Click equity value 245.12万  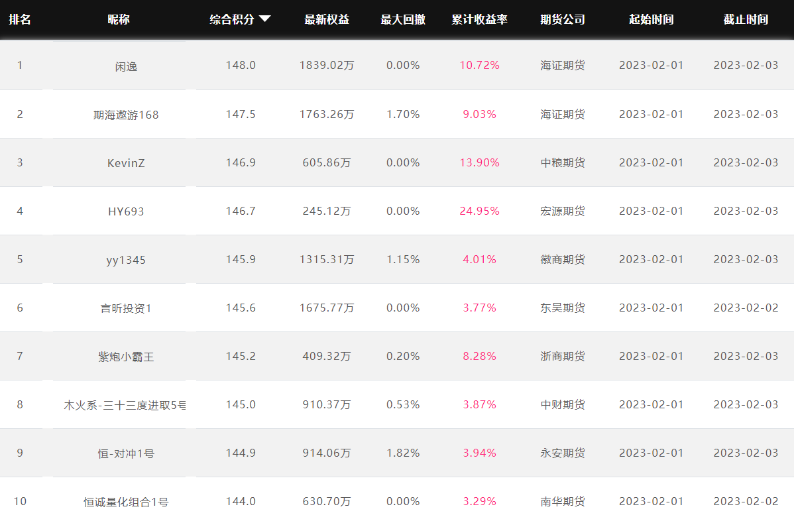(327, 211)
